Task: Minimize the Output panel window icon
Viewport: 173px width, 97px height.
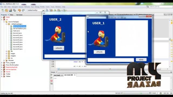Action: (171, 72)
